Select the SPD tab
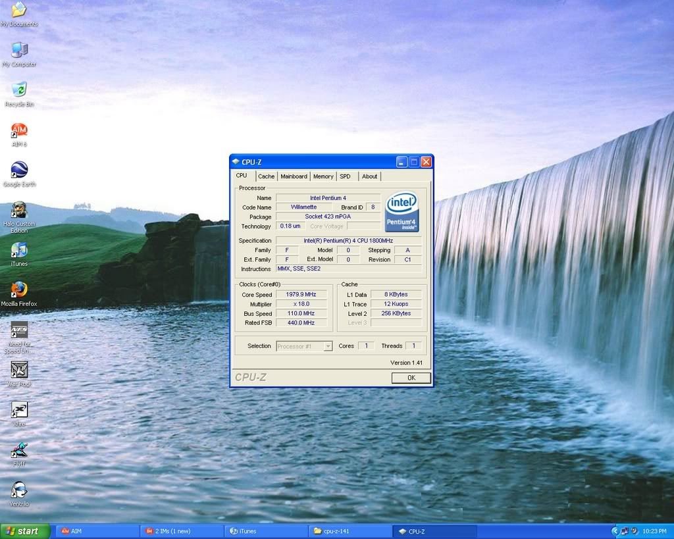674x539 pixels. point(345,176)
